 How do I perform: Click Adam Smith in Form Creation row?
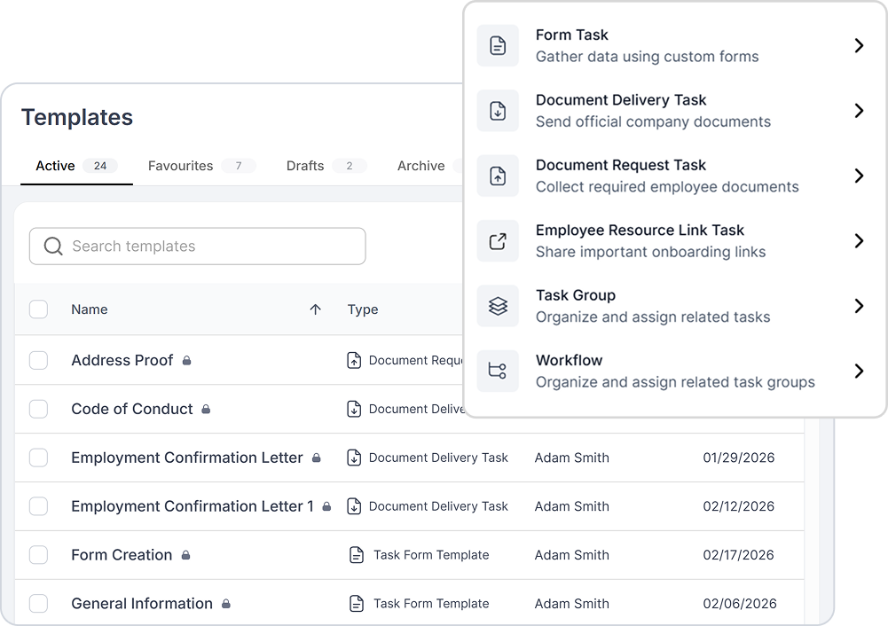point(572,555)
